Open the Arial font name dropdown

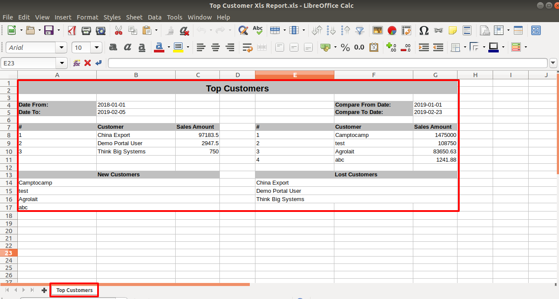tap(61, 48)
